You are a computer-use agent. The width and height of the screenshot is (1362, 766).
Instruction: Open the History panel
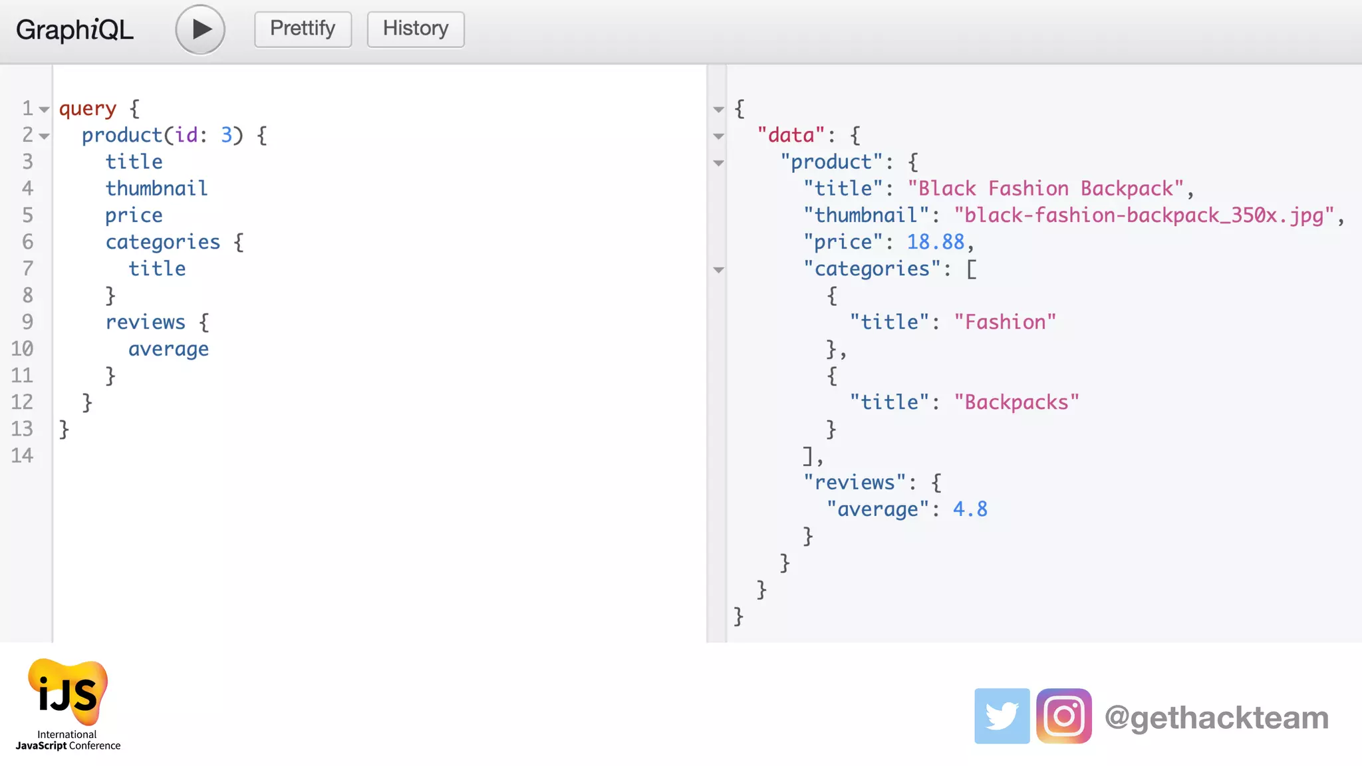416,29
